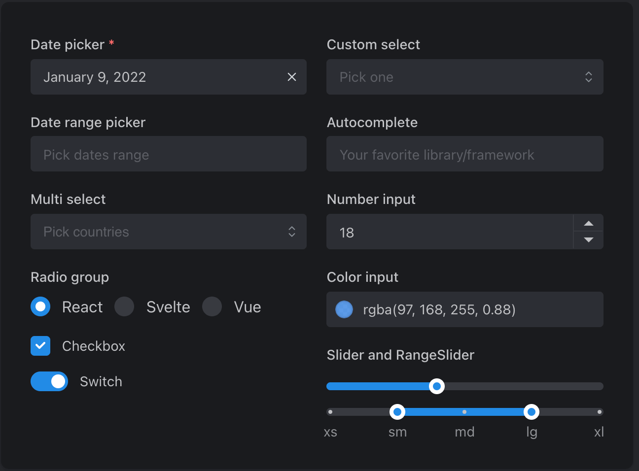Select the Svelte radio option
639x471 pixels.
(124, 306)
